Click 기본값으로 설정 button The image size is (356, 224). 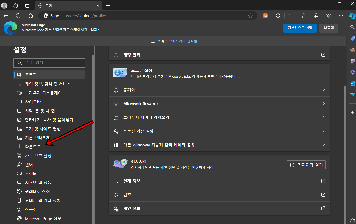pos(300,28)
